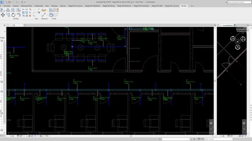
Task: Select the Modify ribbon tab
Action: tap(184, 6)
